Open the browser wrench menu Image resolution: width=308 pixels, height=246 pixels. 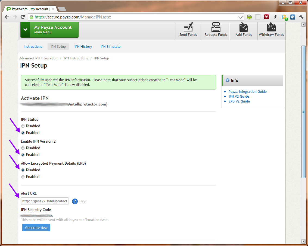point(301,17)
